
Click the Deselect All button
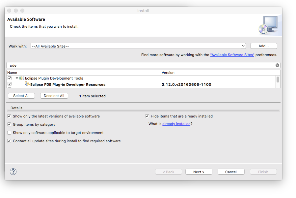[x=54, y=96]
